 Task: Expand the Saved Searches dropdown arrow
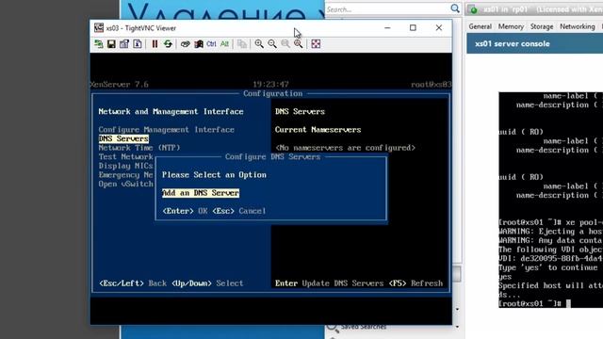[457, 327]
